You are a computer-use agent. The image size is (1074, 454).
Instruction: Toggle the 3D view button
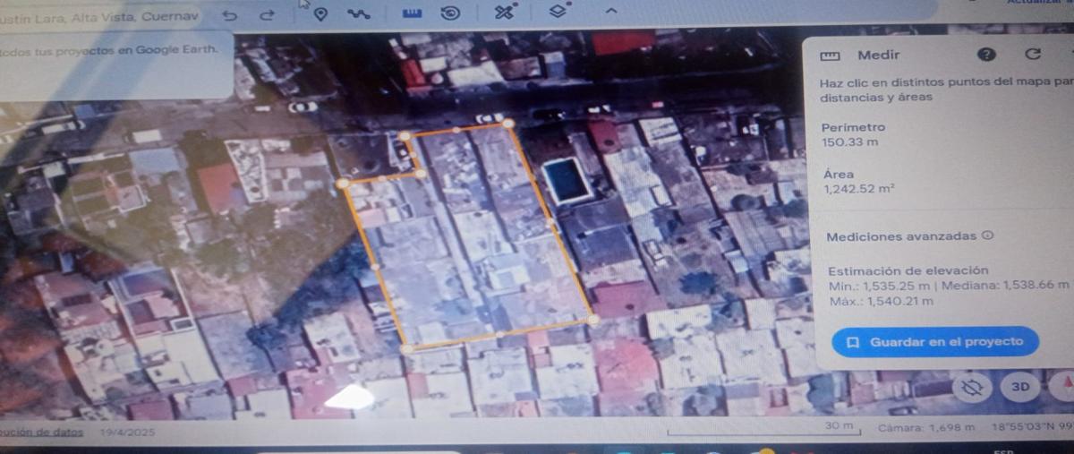point(1019,387)
